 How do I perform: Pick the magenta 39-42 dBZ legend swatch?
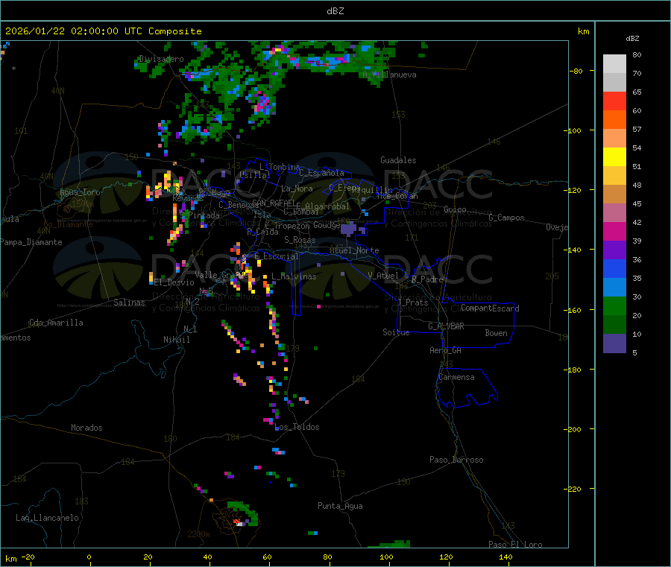coord(614,231)
